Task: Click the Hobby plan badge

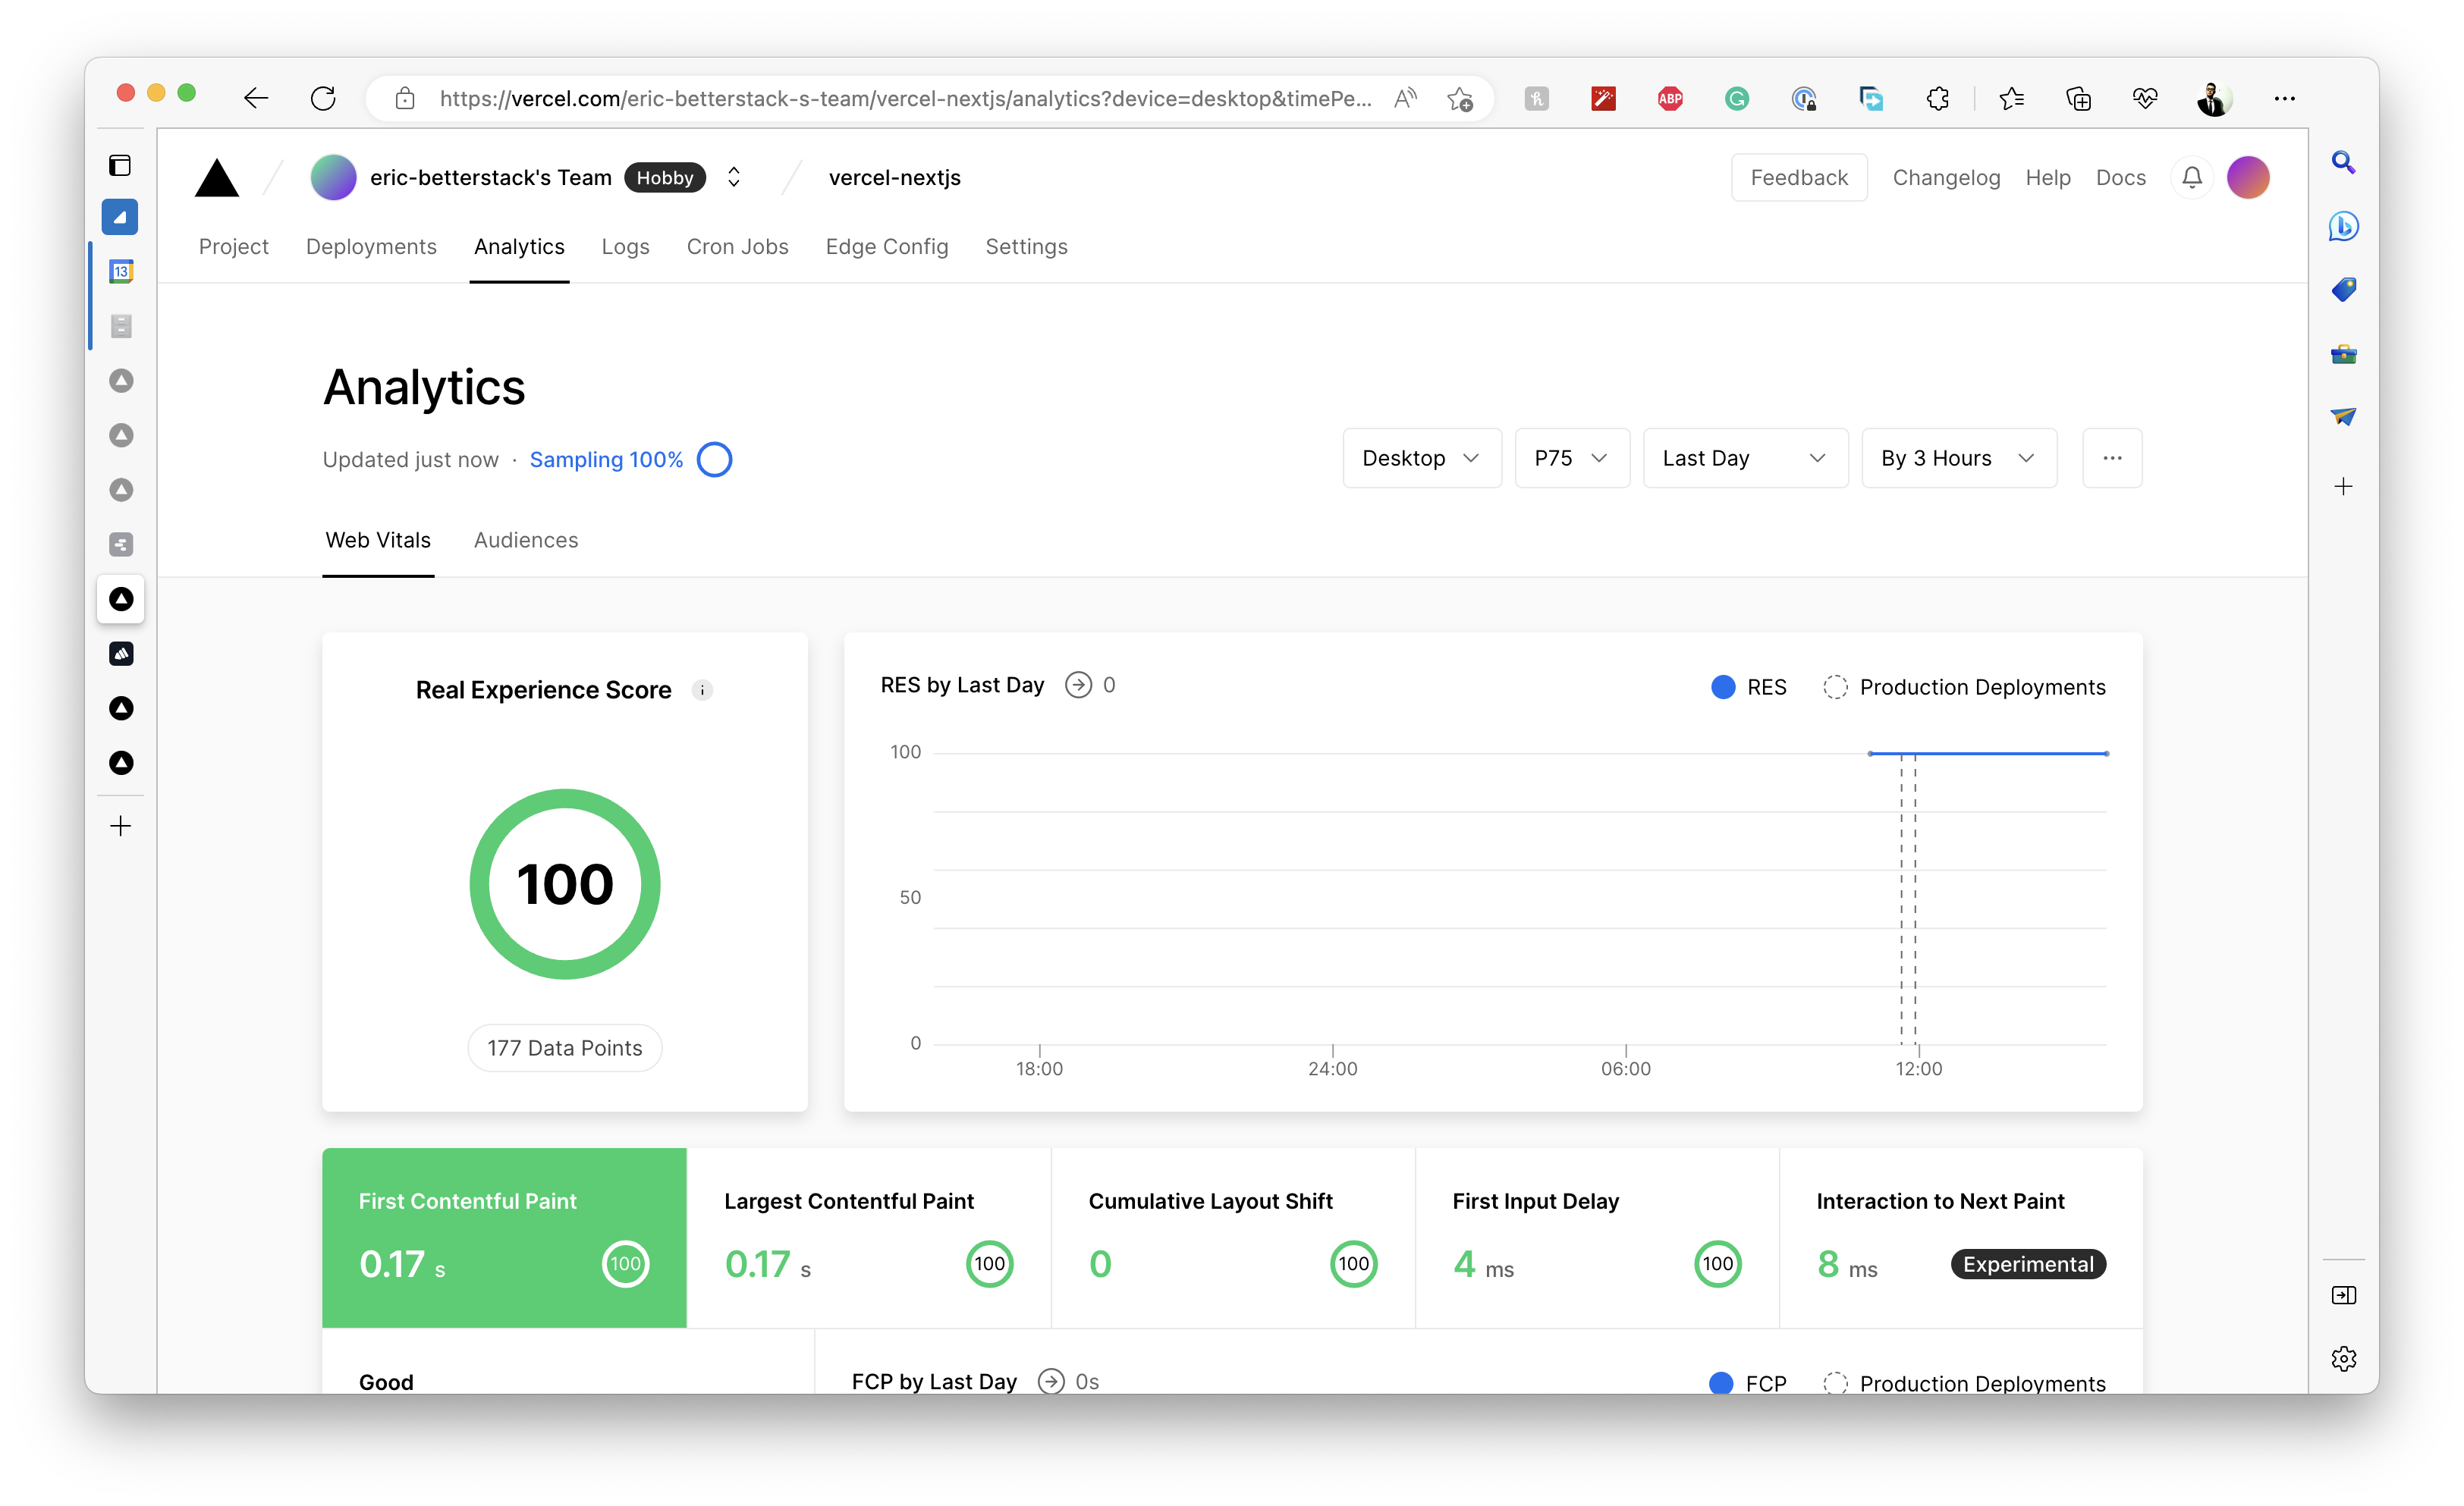Action: tap(664, 177)
